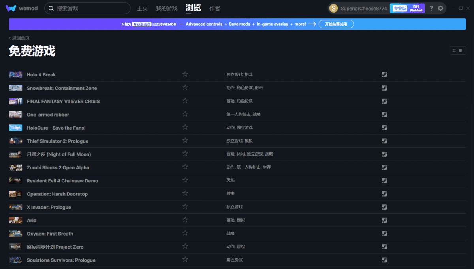Switch to the 主页 tab

(142, 8)
